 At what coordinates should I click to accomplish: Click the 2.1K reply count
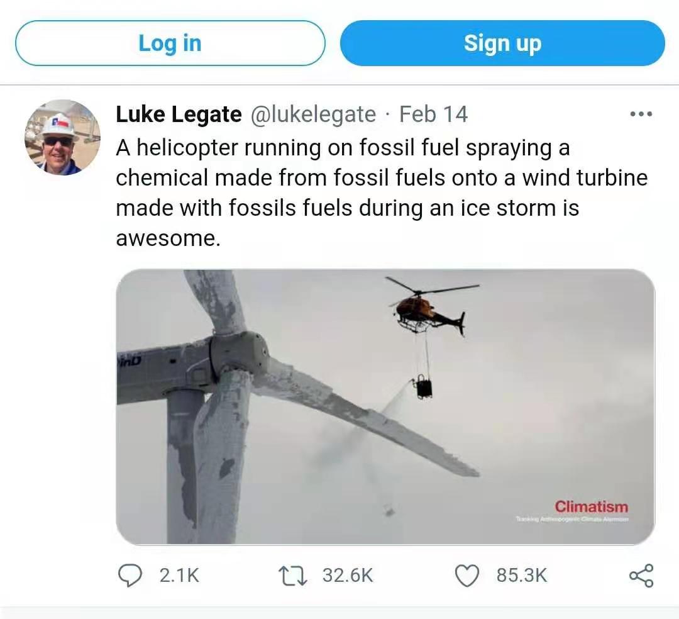tap(179, 575)
